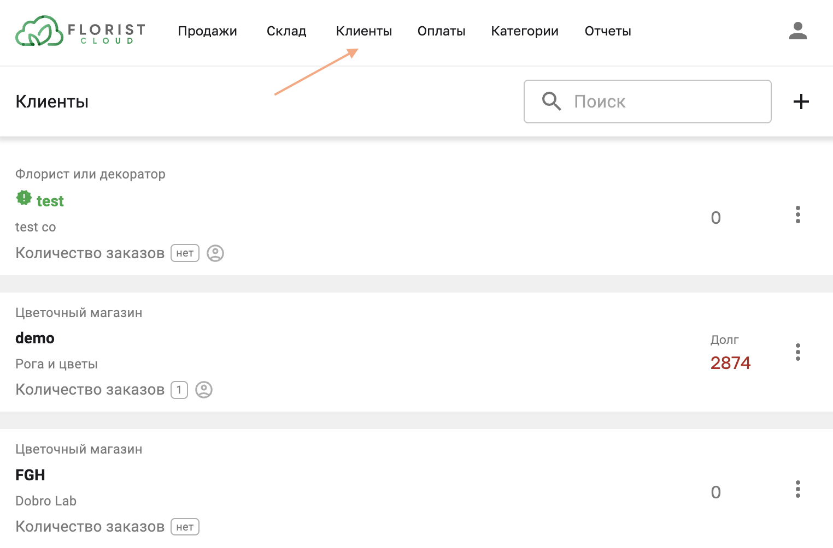Open the user profile account icon
Screen dimensions: 833x548
797,31
